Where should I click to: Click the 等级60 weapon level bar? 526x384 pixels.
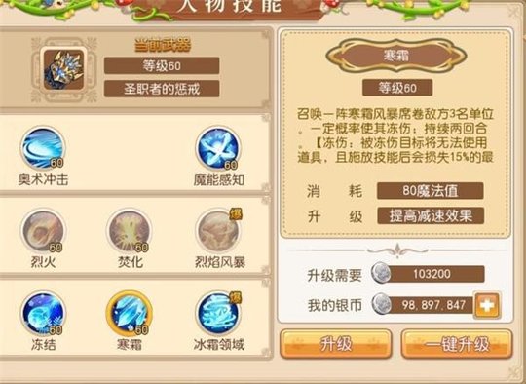click(162, 66)
